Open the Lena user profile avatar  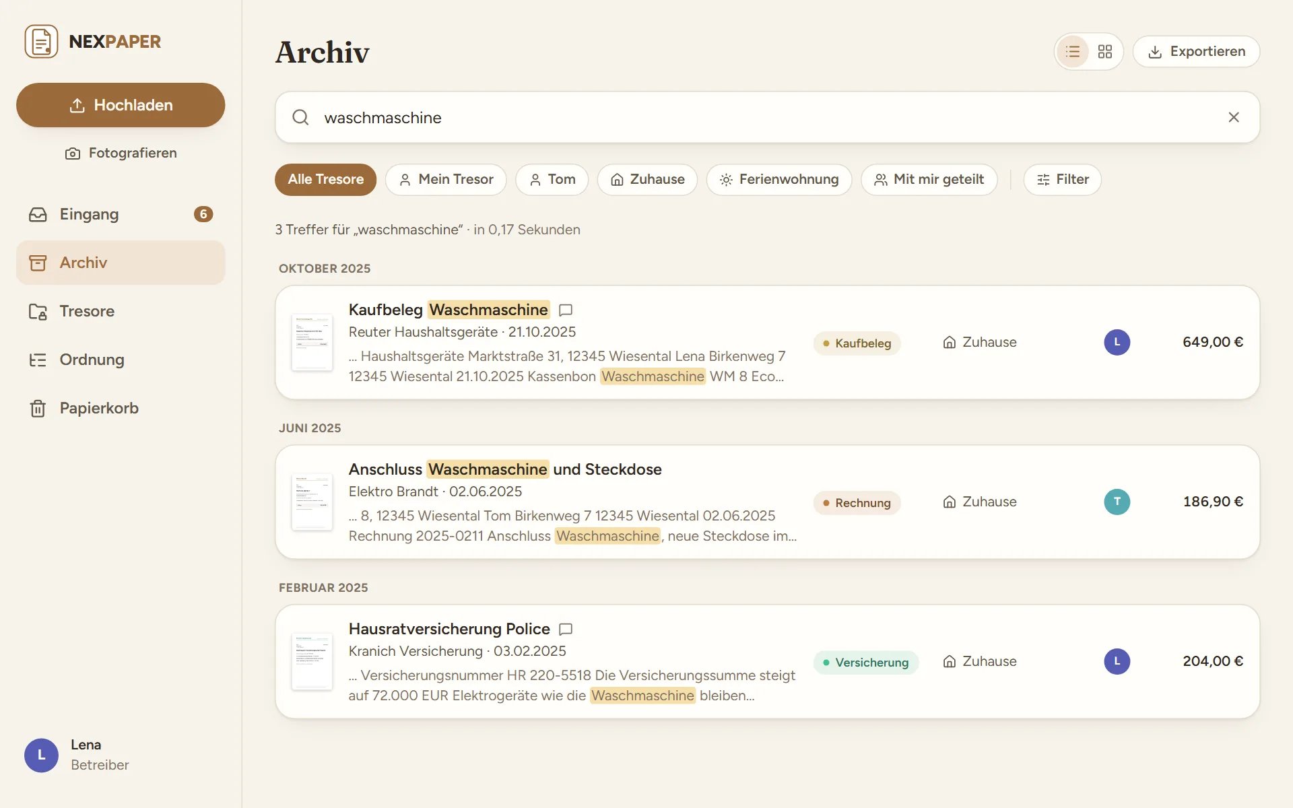click(41, 755)
